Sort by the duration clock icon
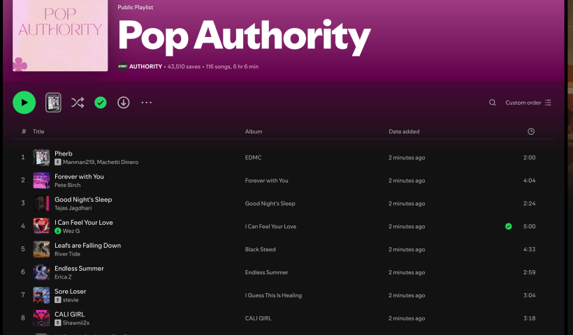 (531, 131)
